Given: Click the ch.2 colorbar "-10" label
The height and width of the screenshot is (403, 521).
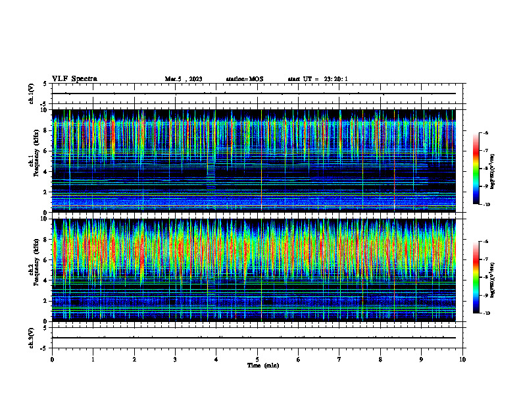Looking at the screenshot, I should 486,313.
